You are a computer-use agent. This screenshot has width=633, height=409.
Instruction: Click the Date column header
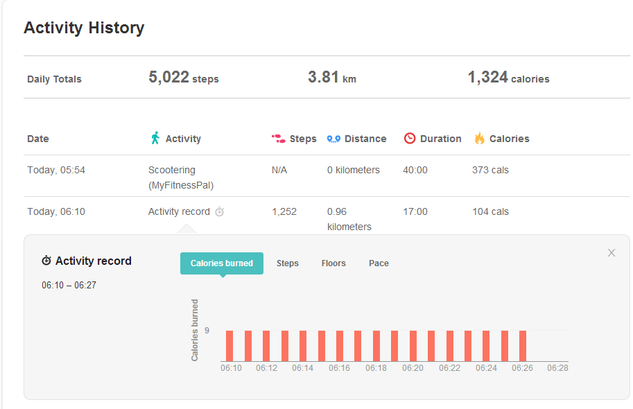tap(38, 139)
